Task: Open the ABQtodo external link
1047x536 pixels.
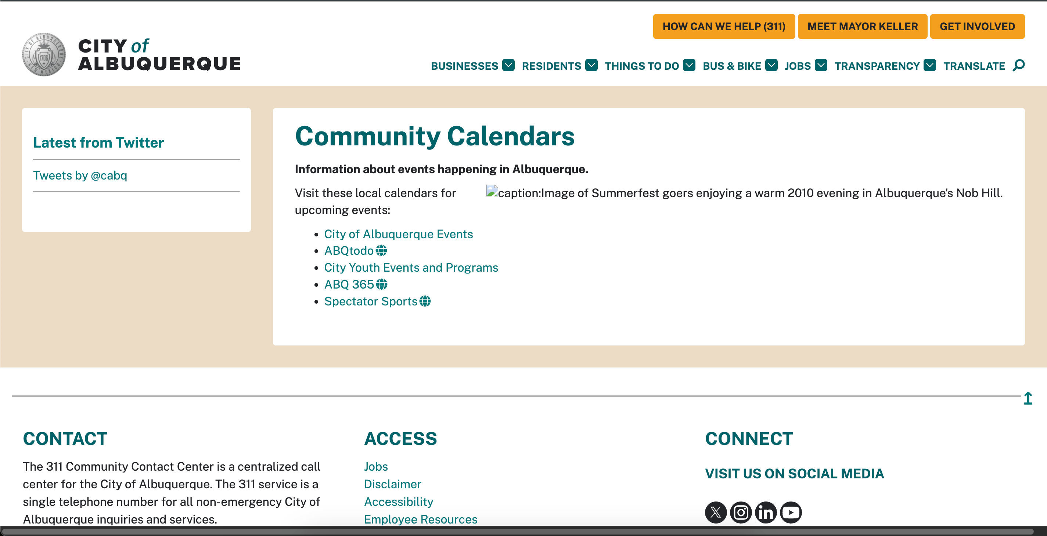Action: tap(349, 251)
